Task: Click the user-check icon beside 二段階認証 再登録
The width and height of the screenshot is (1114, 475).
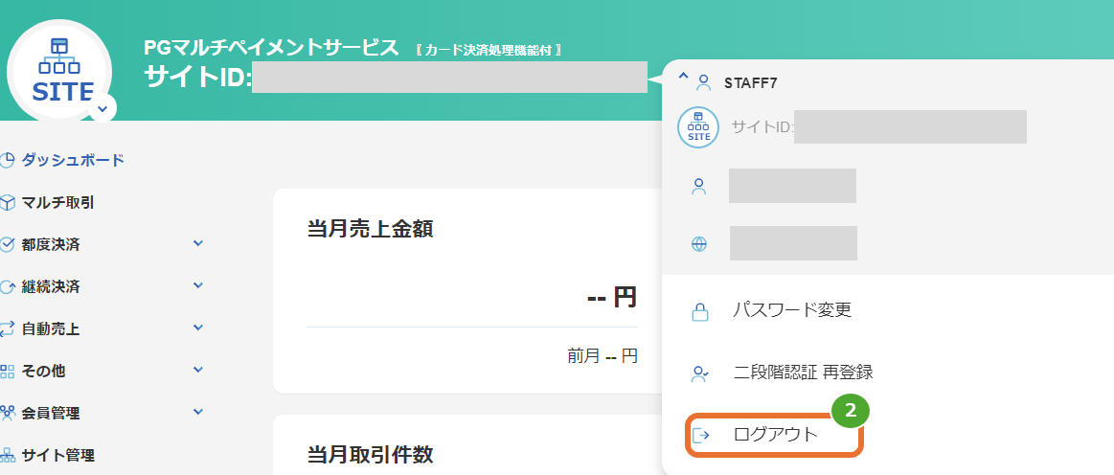Action: 700,373
